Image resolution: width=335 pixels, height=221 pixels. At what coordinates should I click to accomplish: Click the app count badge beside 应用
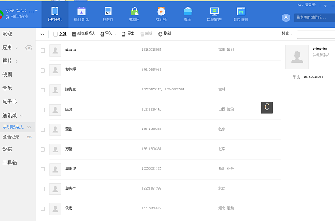[29, 48]
